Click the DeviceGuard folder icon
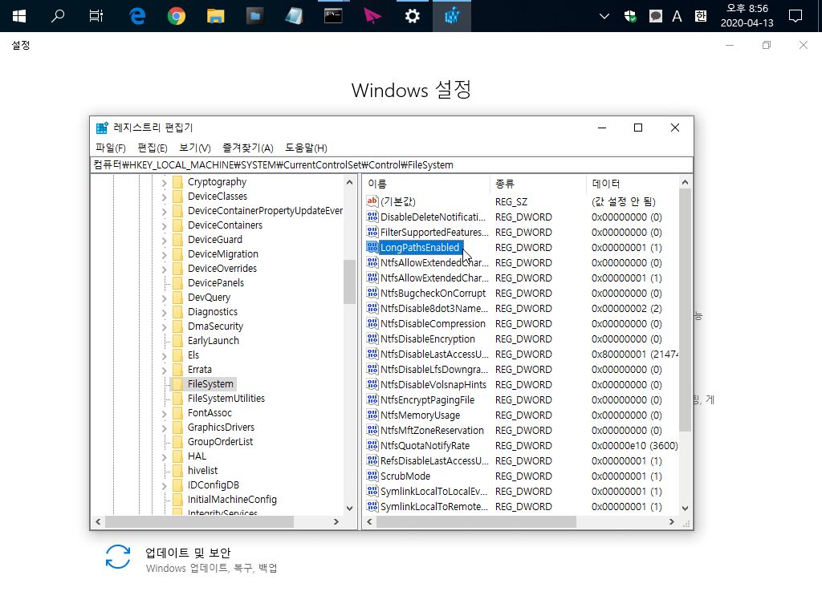 [177, 239]
